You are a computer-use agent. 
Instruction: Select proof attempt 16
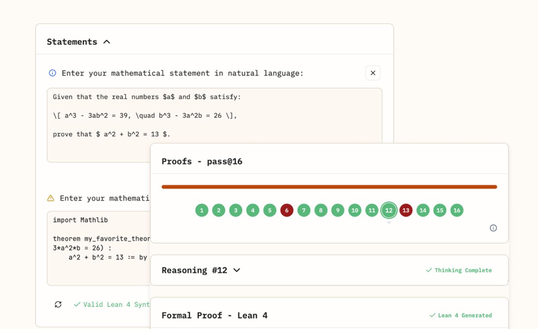pyautogui.click(x=457, y=210)
